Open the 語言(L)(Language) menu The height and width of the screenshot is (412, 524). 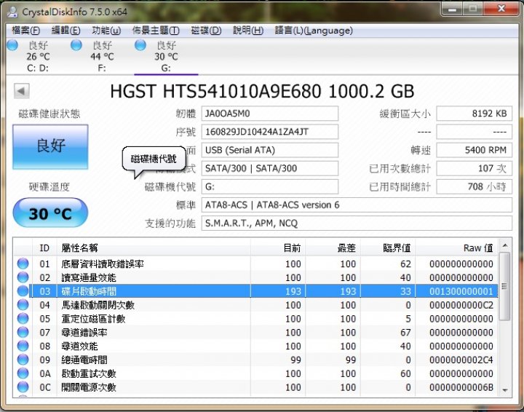point(314,31)
